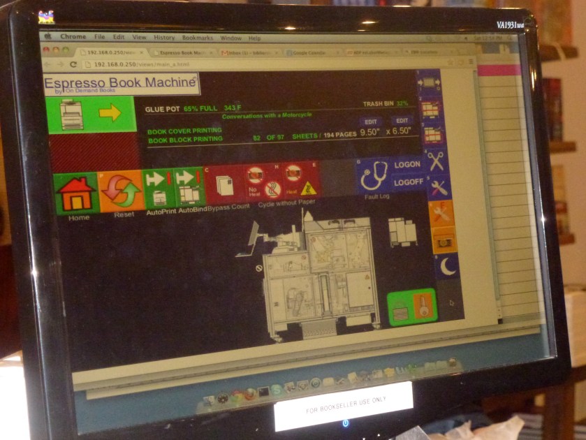The image size is (586, 440).
Task: Toggle the AutoPrint mode
Action: [x=159, y=188]
